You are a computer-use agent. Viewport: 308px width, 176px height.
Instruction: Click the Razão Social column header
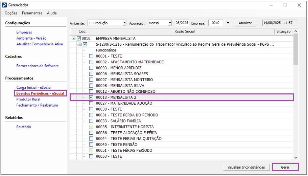click(185, 31)
